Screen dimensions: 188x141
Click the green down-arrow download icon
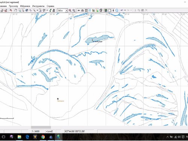coord(97,11)
